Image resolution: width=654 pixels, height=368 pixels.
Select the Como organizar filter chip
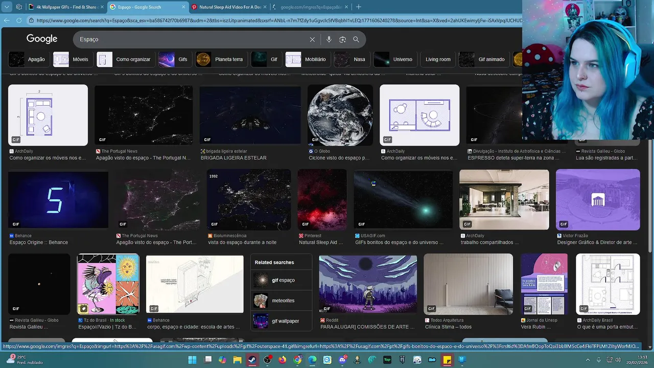pos(125,59)
